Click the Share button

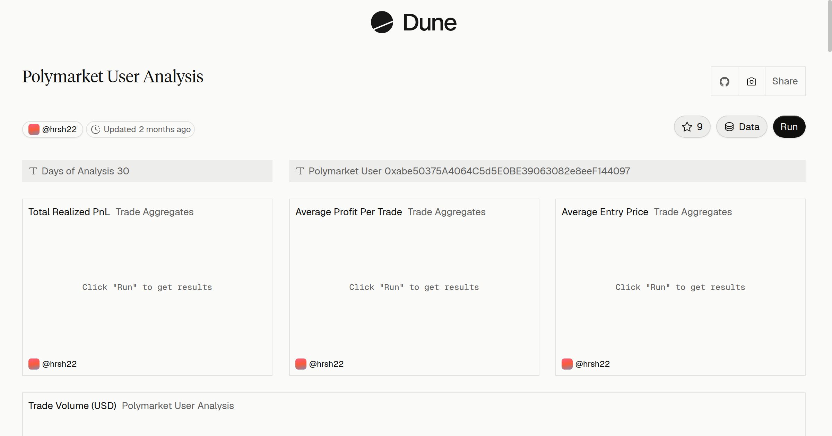[785, 81]
